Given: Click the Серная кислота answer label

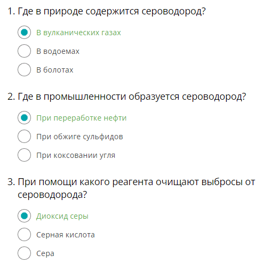Looking at the screenshot, I should click(66, 235).
